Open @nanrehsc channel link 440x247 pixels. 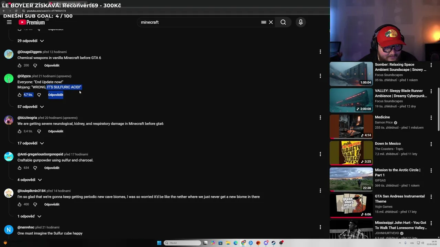[x=26, y=227]
